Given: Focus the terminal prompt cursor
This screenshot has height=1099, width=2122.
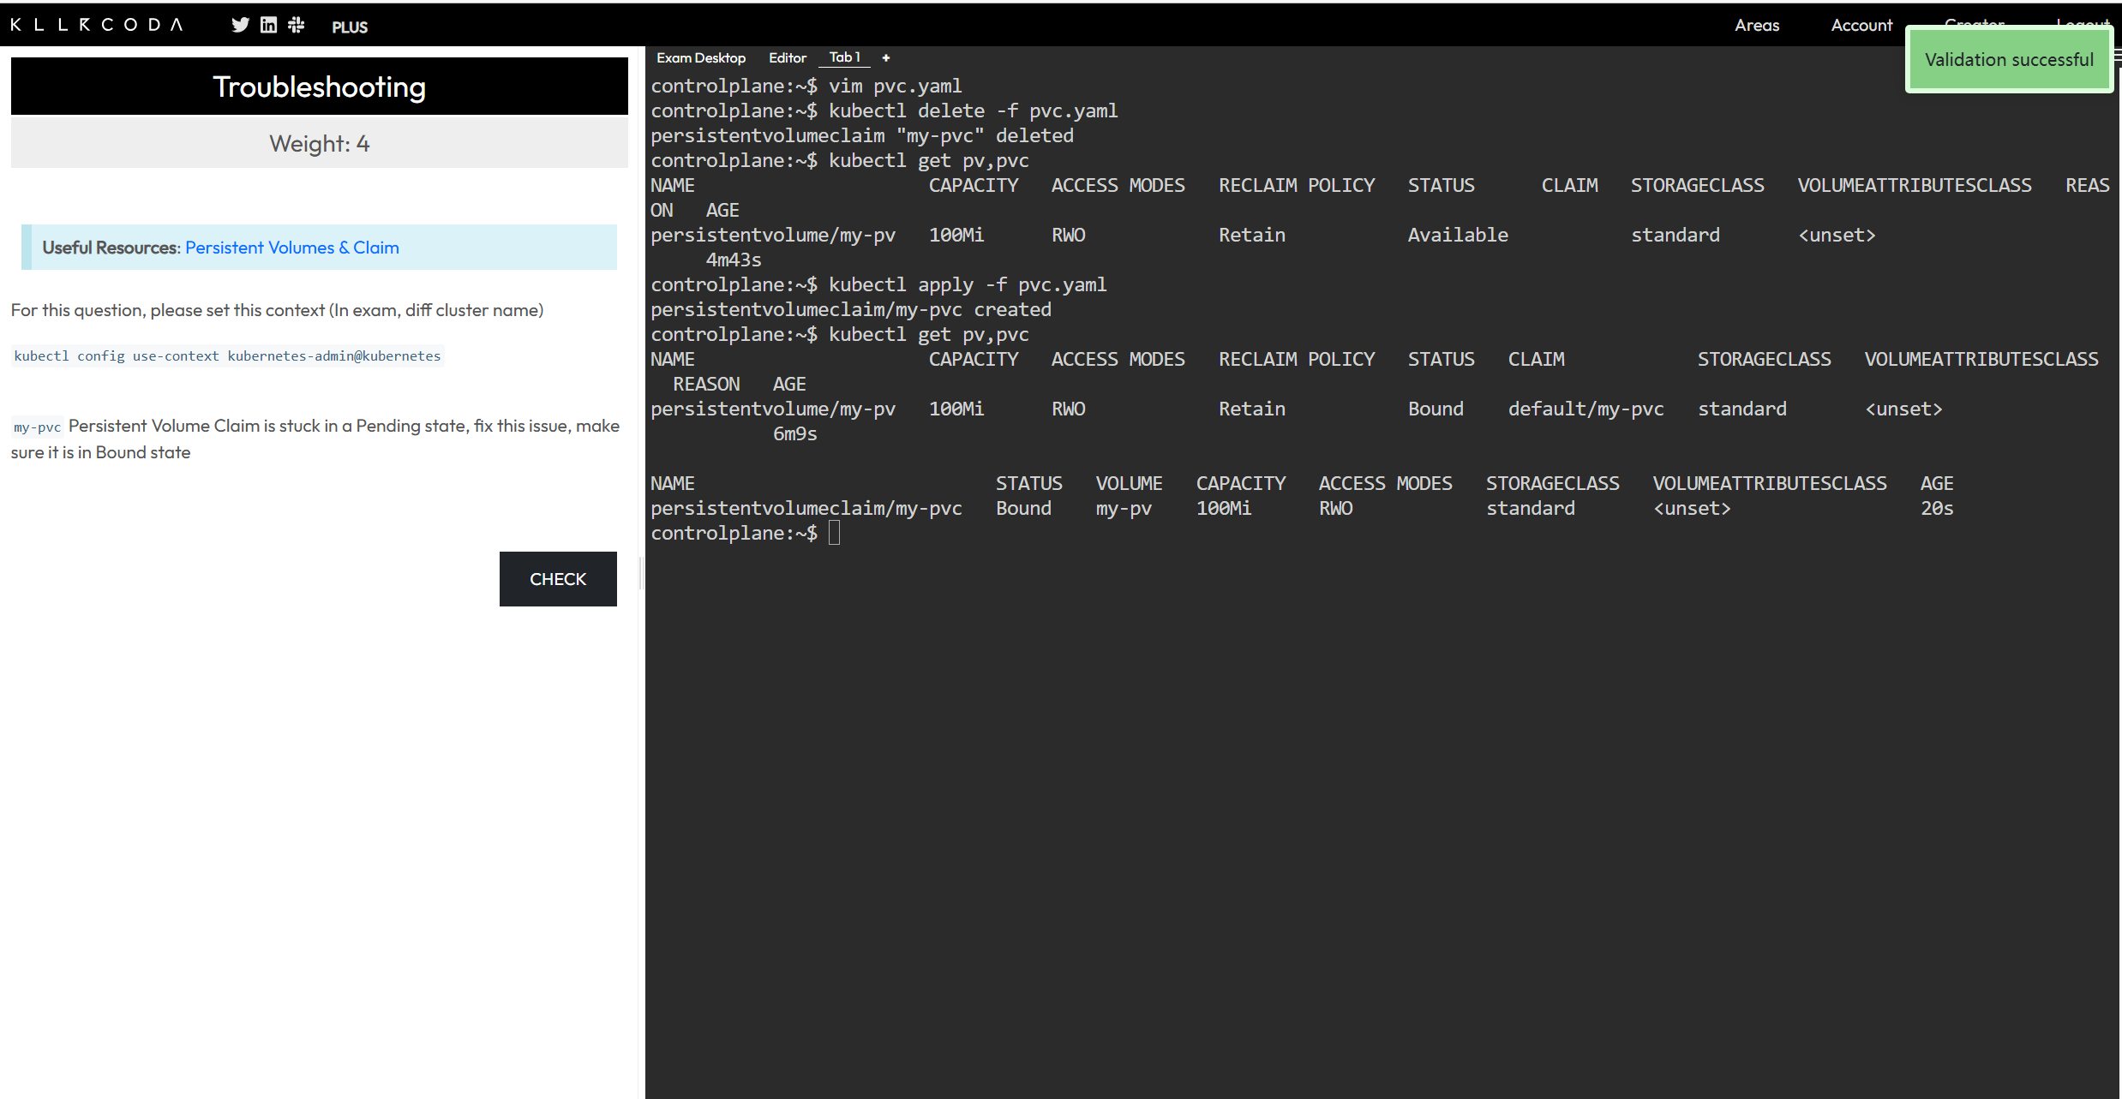Looking at the screenshot, I should [x=834, y=533].
